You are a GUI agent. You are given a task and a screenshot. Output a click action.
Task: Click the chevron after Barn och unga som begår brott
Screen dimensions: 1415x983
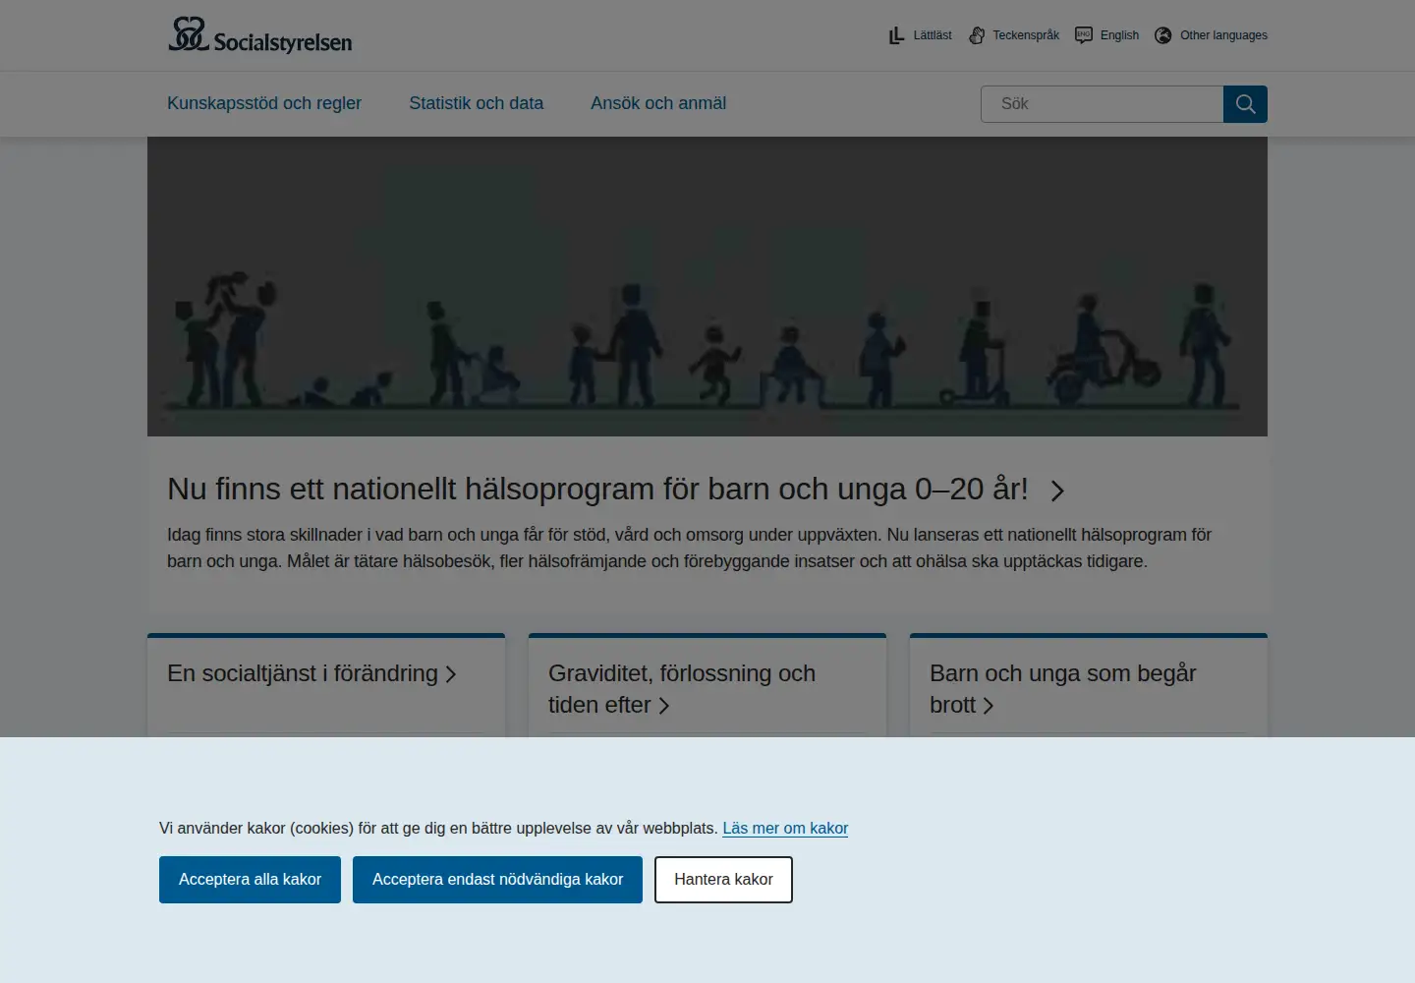[989, 706]
